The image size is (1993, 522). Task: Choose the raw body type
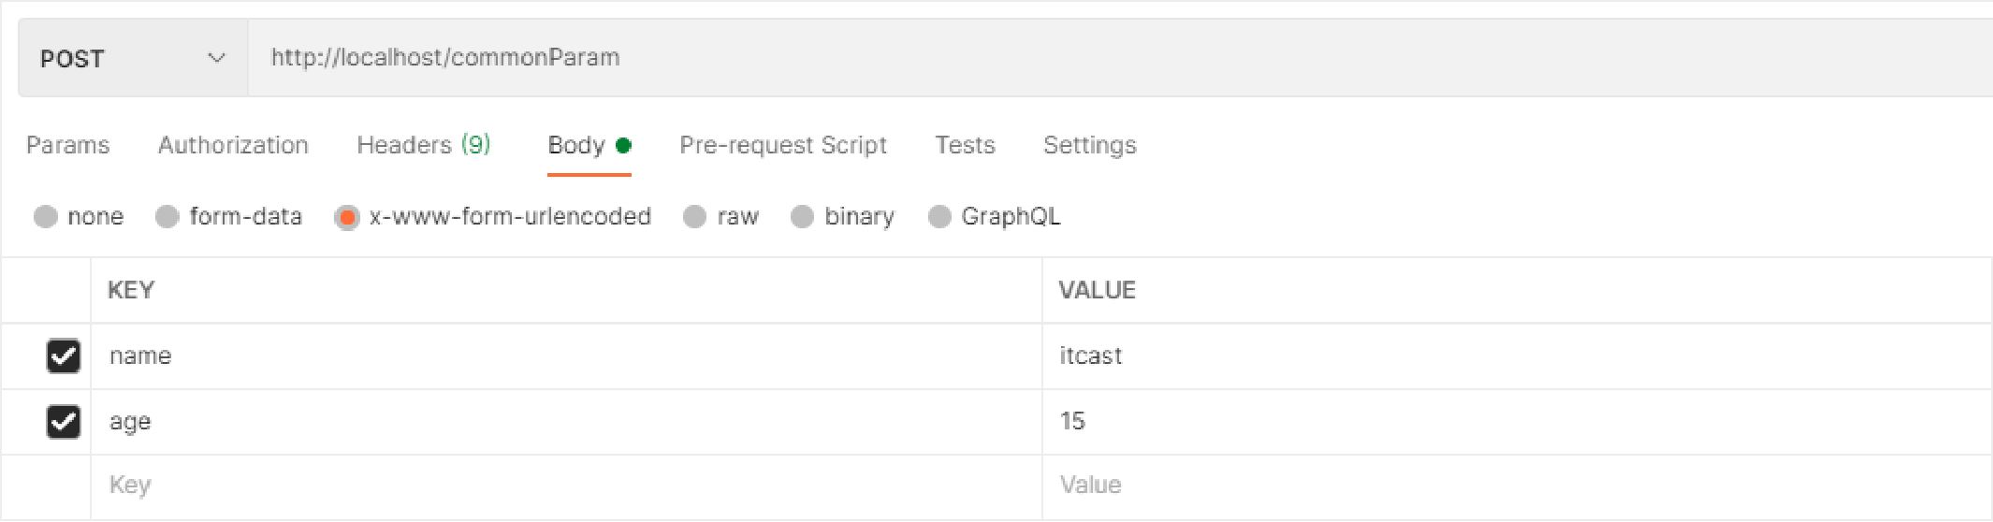click(x=694, y=217)
